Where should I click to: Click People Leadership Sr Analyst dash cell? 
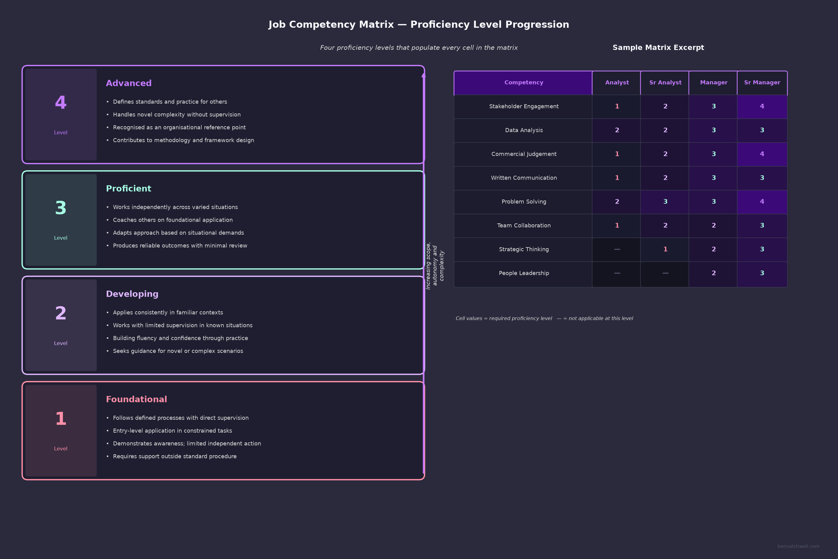tap(665, 274)
